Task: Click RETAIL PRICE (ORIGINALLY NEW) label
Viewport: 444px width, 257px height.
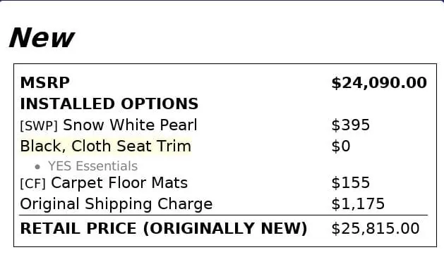Action: click(x=164, y=228)
